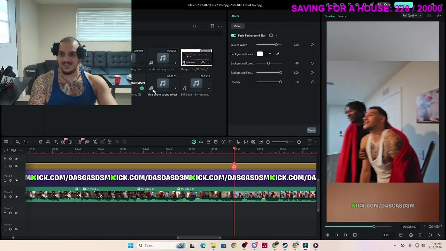
Task: Step to next frame in preview
Action: pyautogui.click(x=336, y=235)
